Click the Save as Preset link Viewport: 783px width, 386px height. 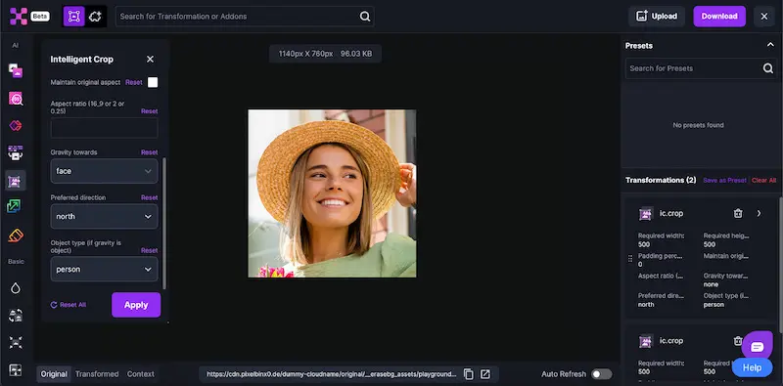[x=724, y=180]
